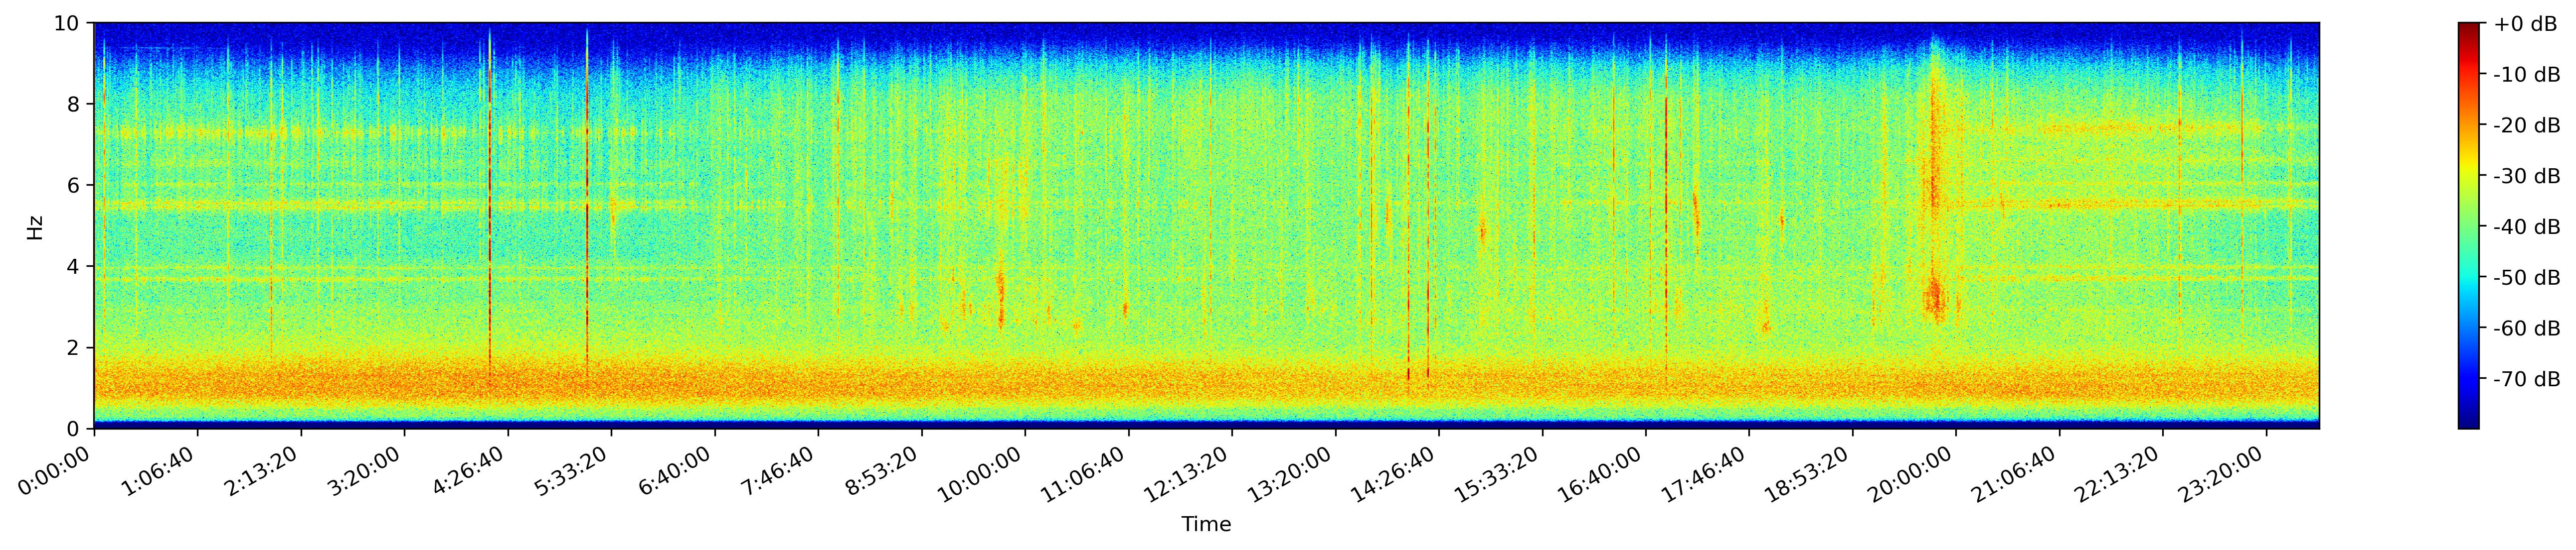Viewport: 2576px width, 550px height.
Task: Click the 2 Hz tick label
Action: click(74, 347)
